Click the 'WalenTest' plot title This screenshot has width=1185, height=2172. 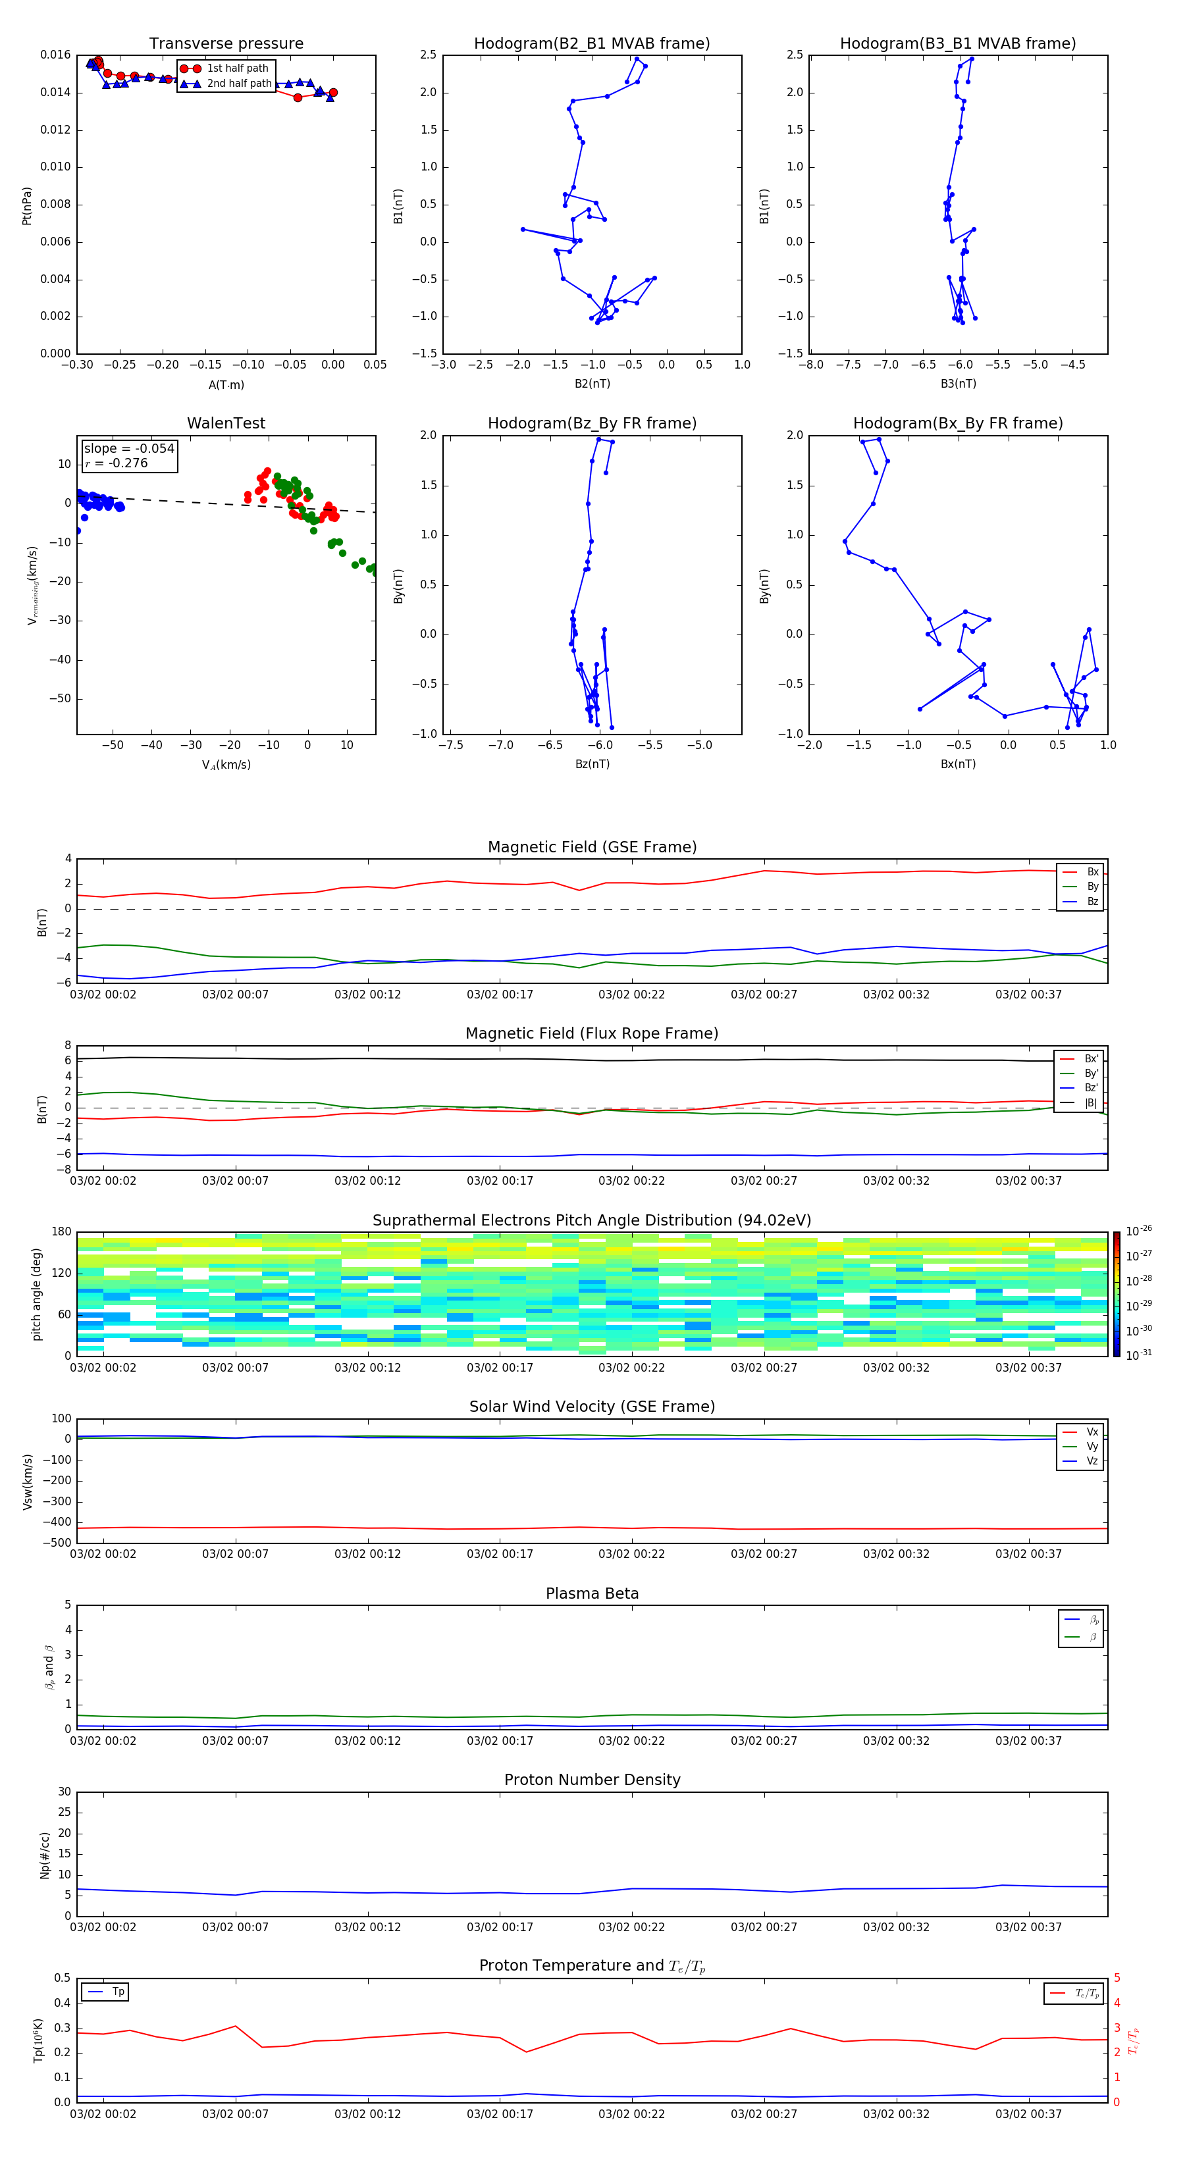coord(226,423)
